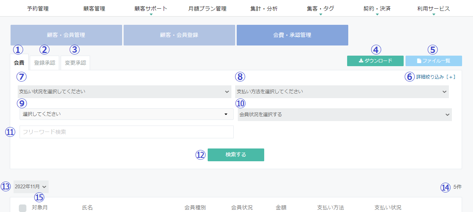Switch to the 登録承認 tab
The image size is (473, 212).
coord(44,63)
